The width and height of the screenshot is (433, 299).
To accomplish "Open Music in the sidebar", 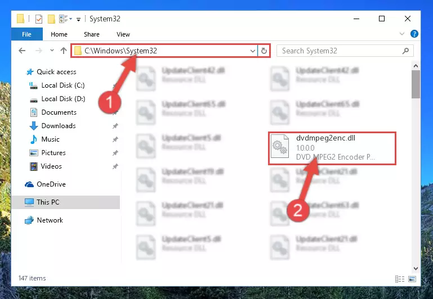I will [x=50, y=139].
